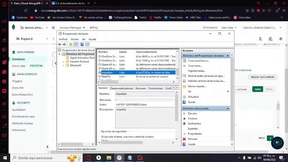
Task: Click Deshabilitar action for selected task
Action: tap(194, 124)
